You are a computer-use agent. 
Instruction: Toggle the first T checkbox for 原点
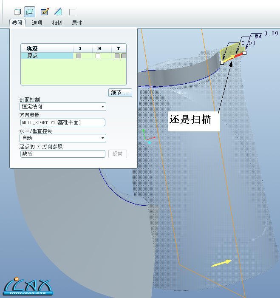[x=117, y=56]
